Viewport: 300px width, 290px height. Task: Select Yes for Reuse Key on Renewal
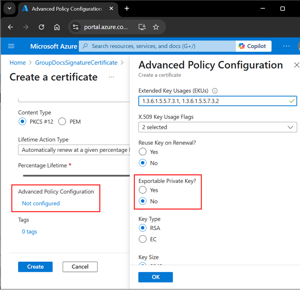[142, 152]
